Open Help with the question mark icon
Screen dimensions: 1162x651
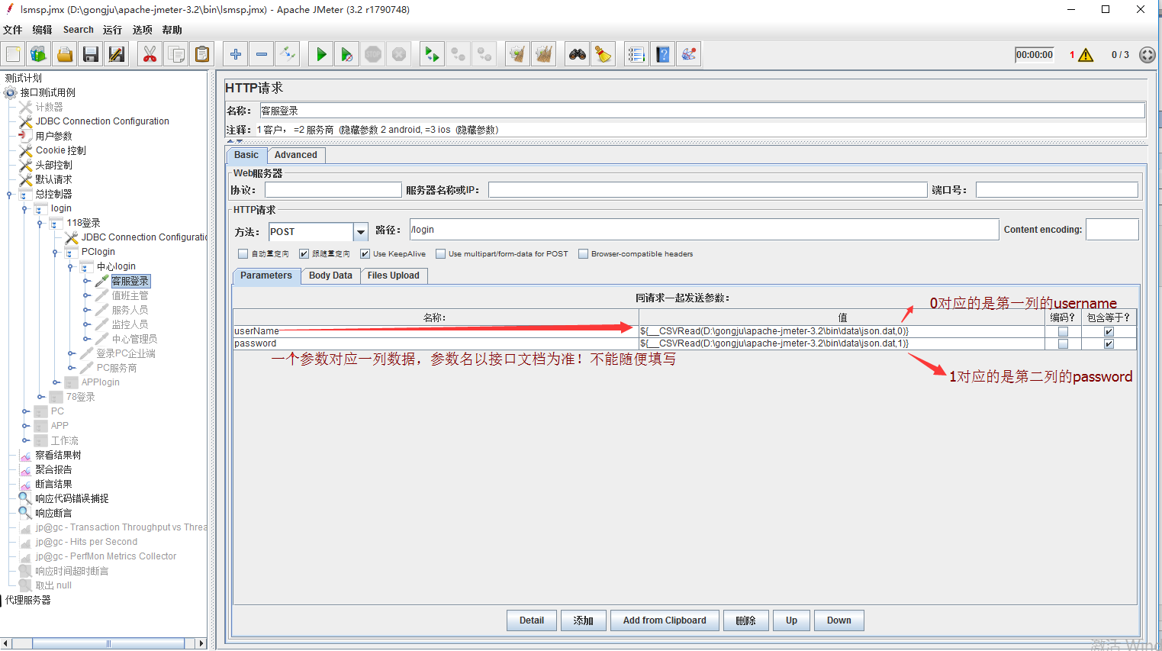click(x=663, y=54)
